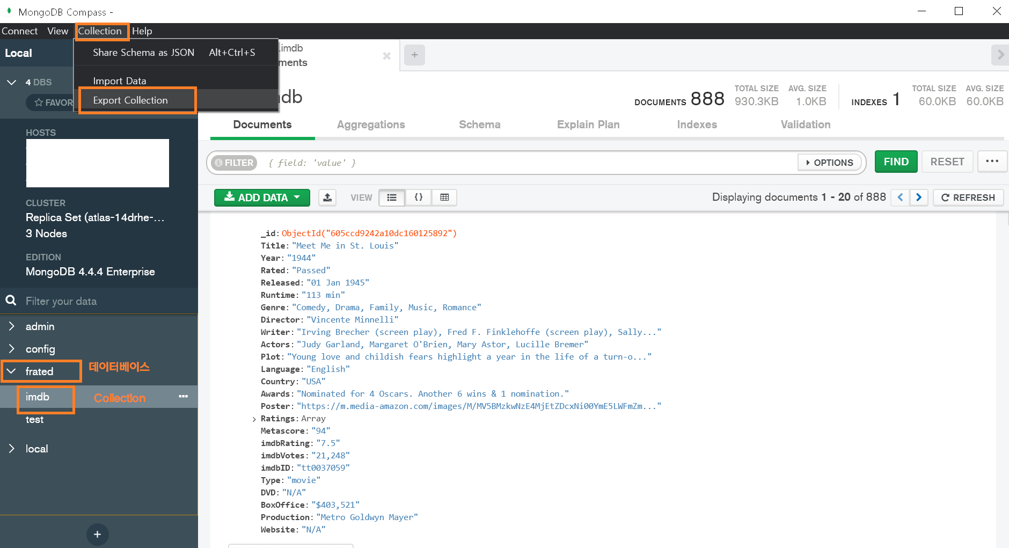The width and height of the screenshot is (1009, 548).
Task: Click the tab scroll right arrow
Action: [1000, 55]
